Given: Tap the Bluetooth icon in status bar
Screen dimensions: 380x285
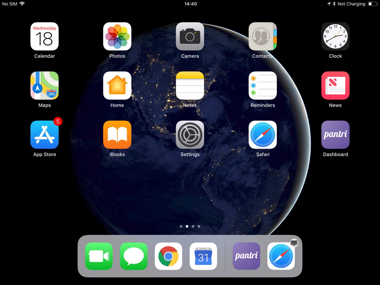Looking at the screenshot, I should click(x=334, y=4).
